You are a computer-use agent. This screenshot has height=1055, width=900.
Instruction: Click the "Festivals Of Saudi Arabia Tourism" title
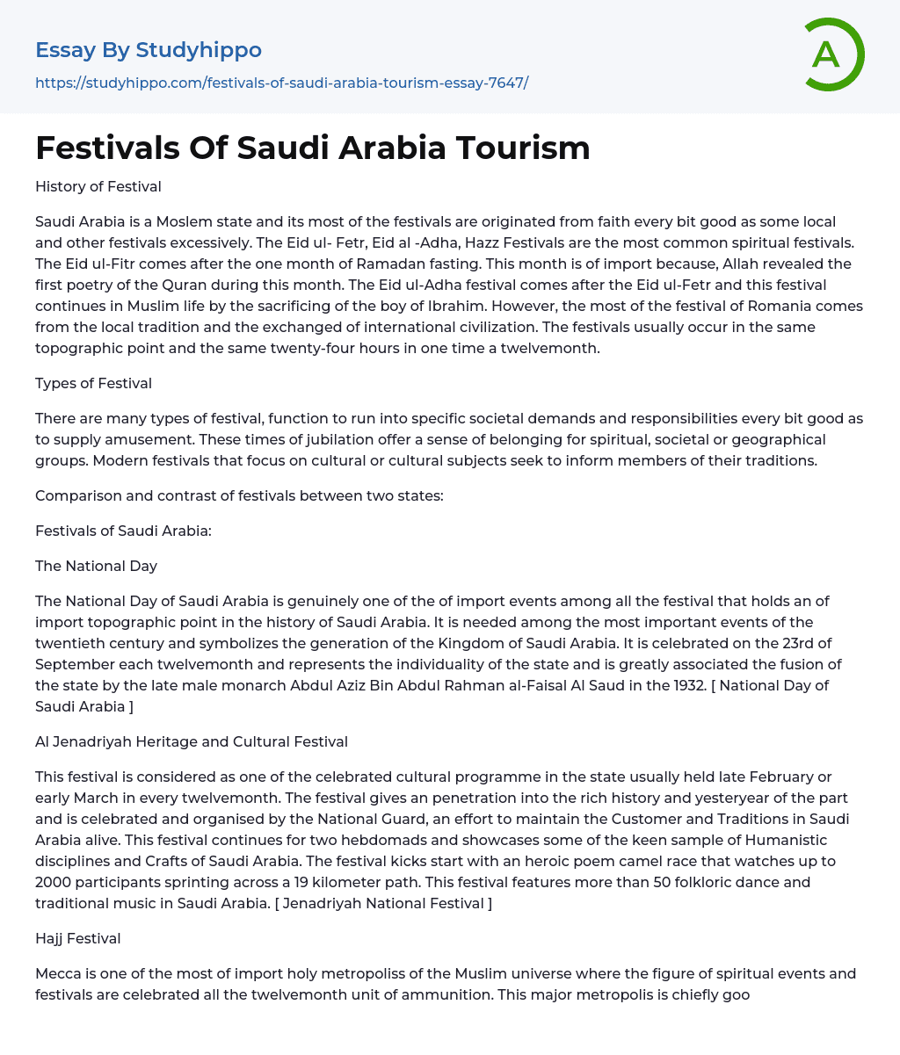pos(312,148)
